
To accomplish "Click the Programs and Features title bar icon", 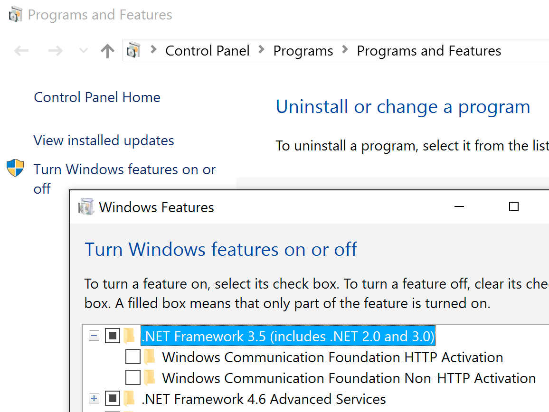I will tap(15, 15).
